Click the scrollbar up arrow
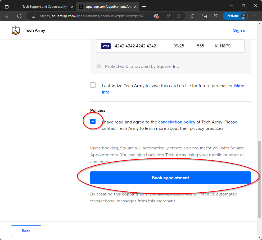The image size is (262, 240). coord(259,24)
